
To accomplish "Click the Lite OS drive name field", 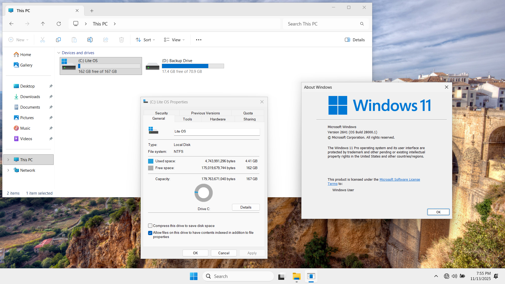I will (217, 131).
